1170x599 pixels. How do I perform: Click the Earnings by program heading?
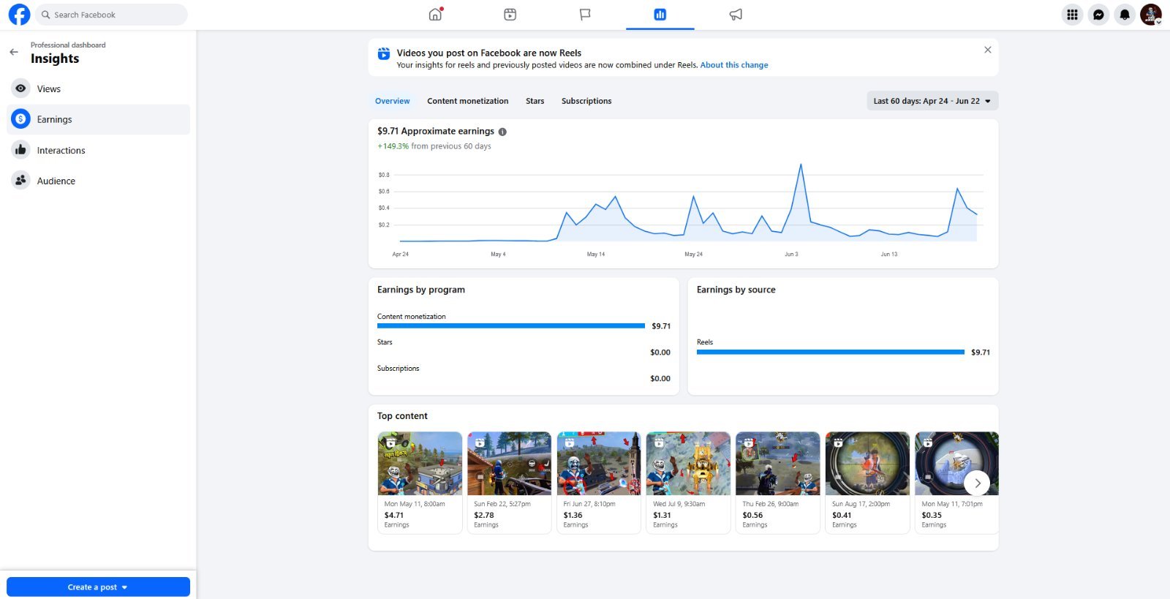421,290
